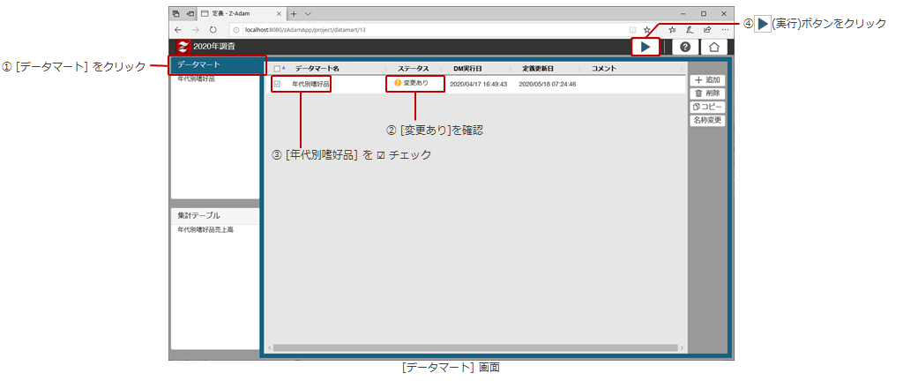Click the 名称変更 (rename) button
Image resolution: width=903 pixels, height=388 pixels.
[x=707, y=120]
